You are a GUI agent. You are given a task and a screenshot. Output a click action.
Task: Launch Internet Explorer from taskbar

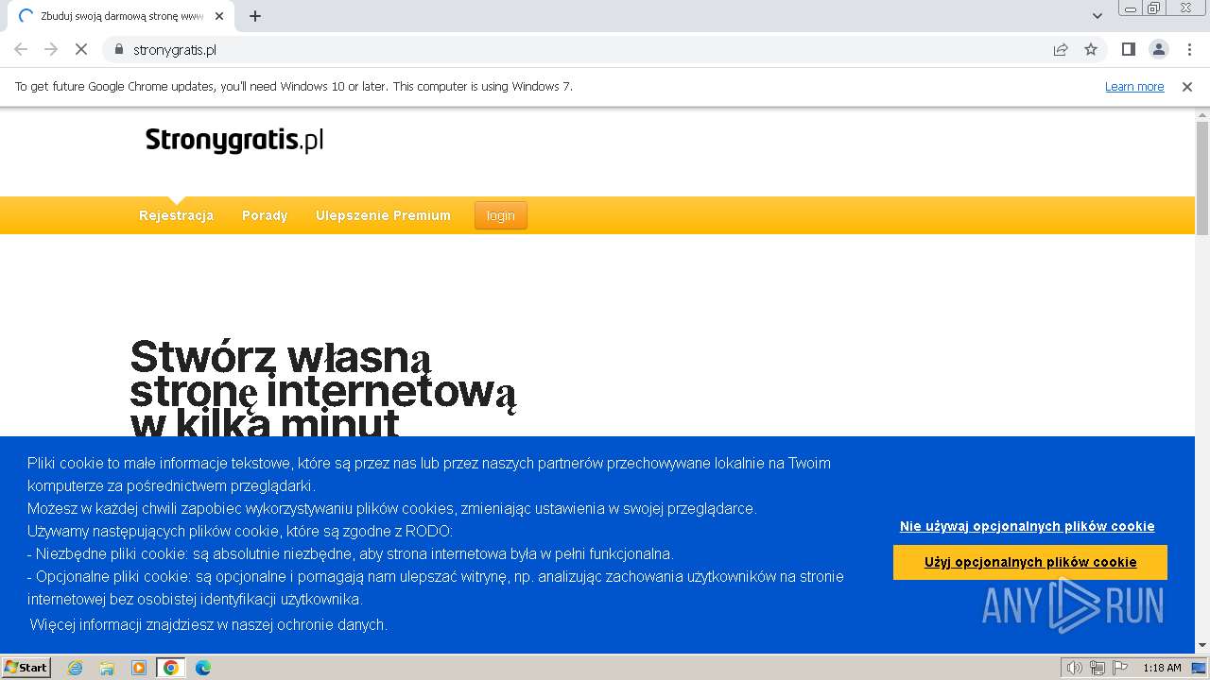coord(76,668)
